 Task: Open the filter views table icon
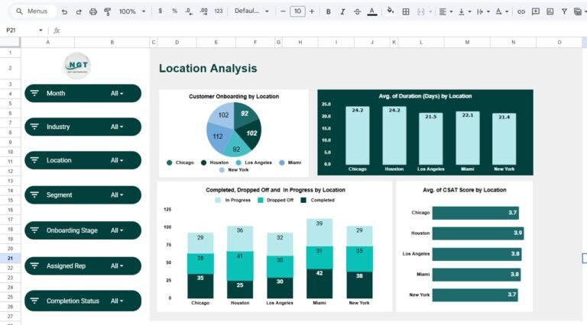pos(578,11)
